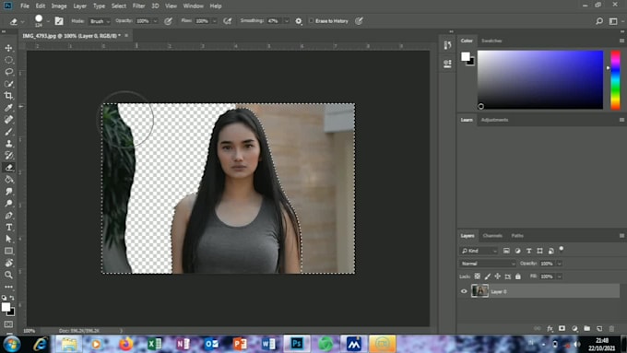Screen dimensions: 627x353
Task: Open the layer Kind filter dropdown
Action: (x=479, y=251)
